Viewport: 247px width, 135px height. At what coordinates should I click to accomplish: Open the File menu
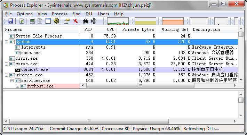(8, 14)
